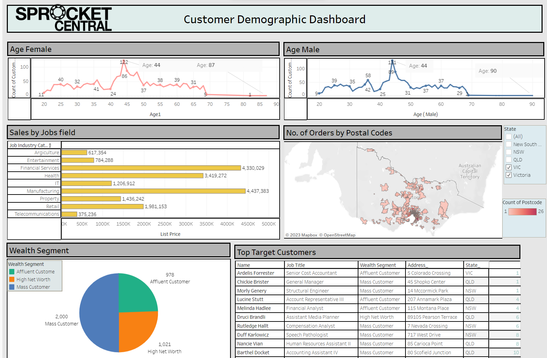Select Ardelis Forrester in the customer table
This screenshot has width=547, height=358.
click(255, 273)
